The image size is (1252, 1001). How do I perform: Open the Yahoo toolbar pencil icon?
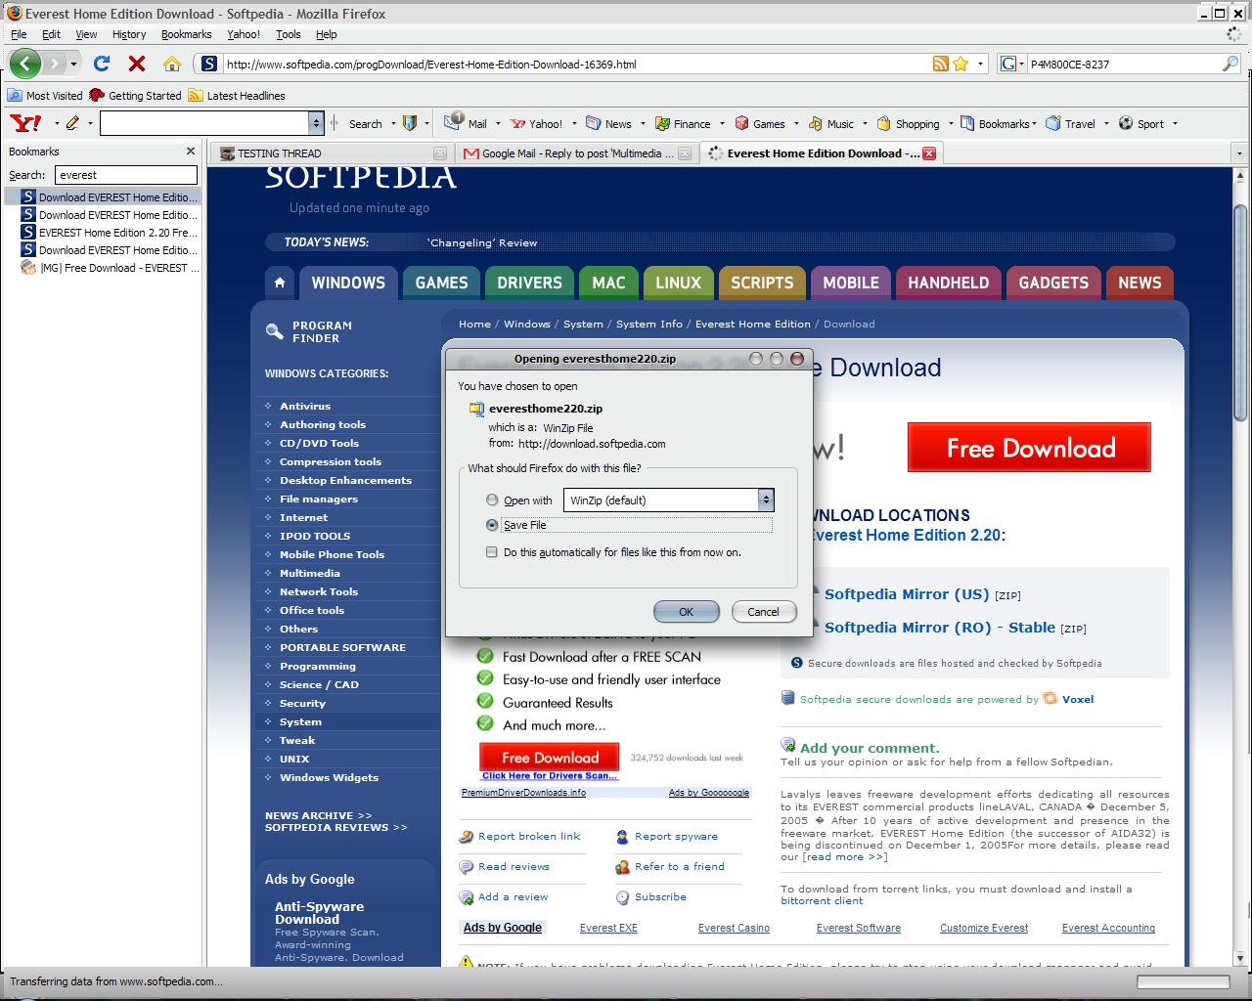72,123
